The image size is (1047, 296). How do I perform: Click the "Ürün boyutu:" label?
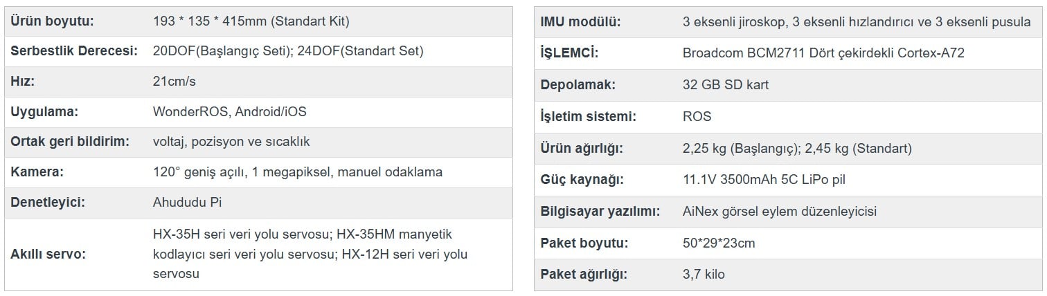coord(52,21)
